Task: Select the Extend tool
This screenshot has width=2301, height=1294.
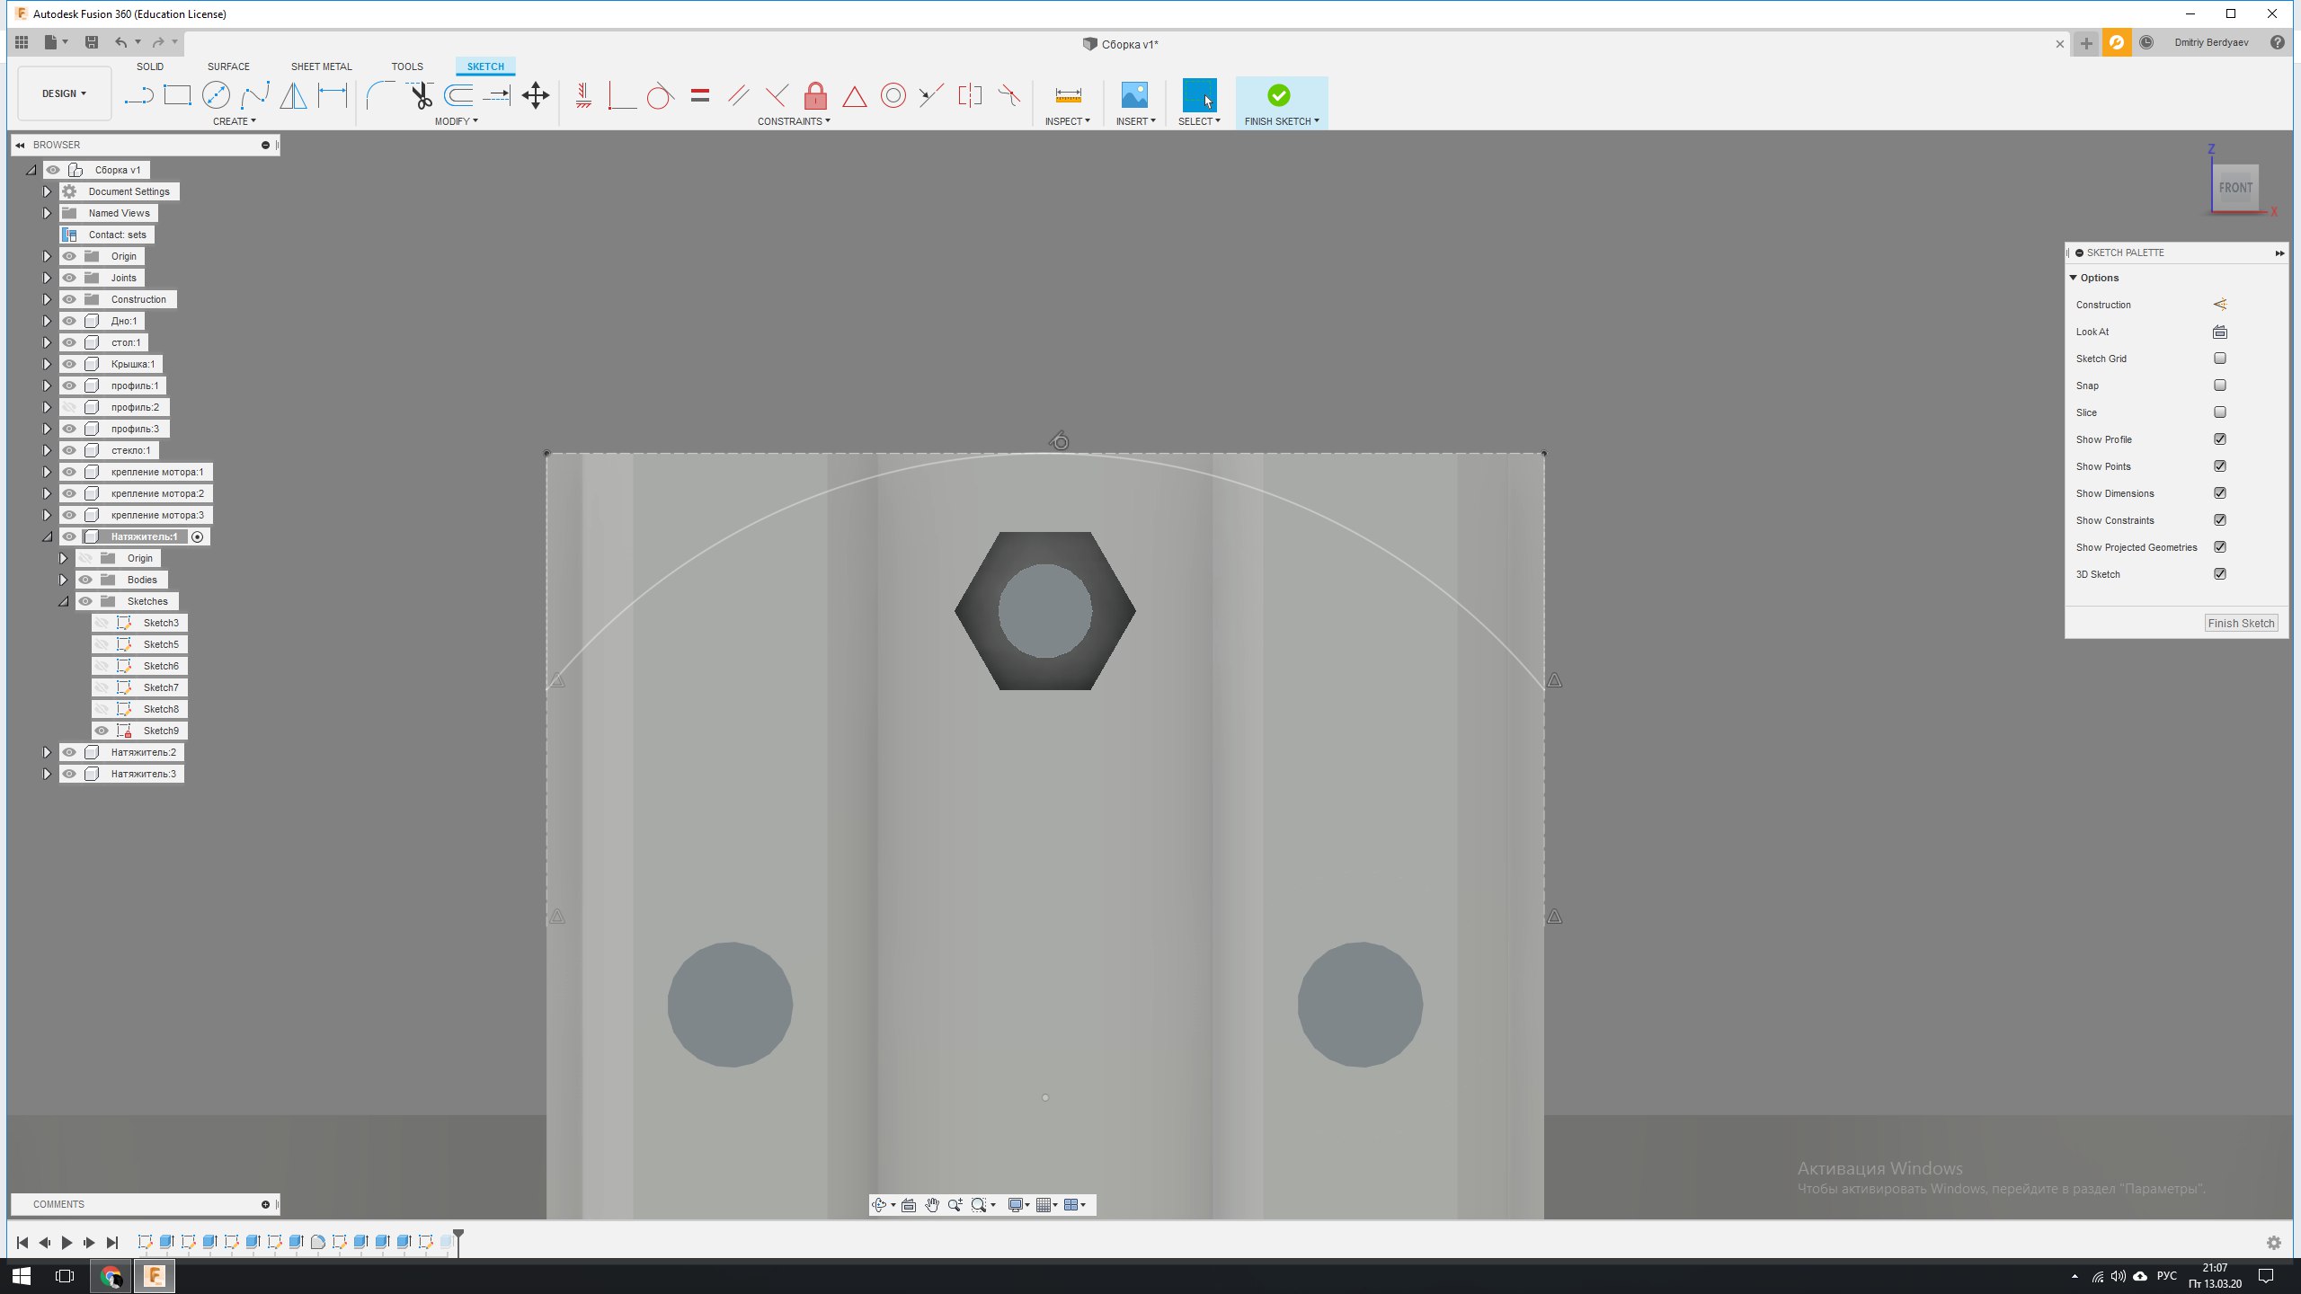Action: point(497,95)
